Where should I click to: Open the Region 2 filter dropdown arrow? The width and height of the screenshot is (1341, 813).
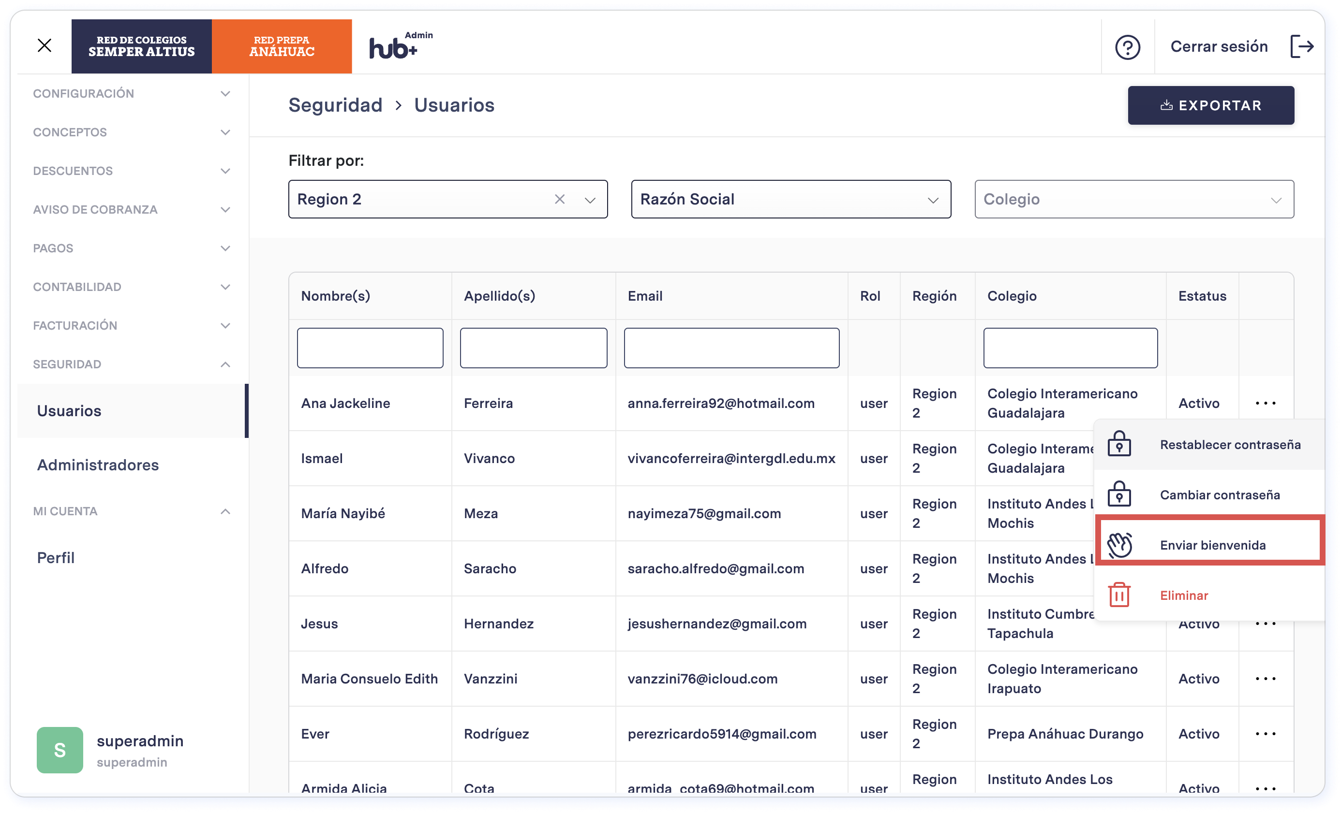tap(590, 200)
